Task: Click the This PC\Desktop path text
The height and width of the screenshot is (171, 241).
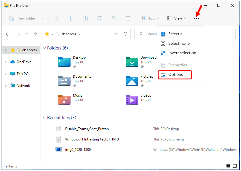Action: click(166, 129)
